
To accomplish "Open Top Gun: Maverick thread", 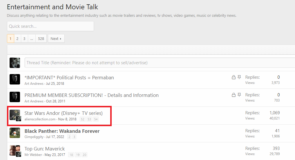I will [45, 149].
